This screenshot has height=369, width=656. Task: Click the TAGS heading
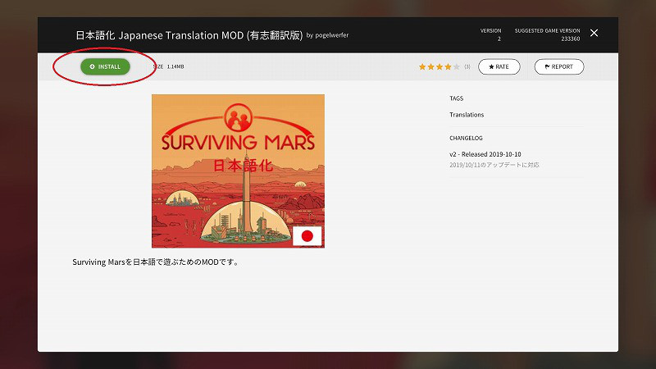click(x=457, y=98)
